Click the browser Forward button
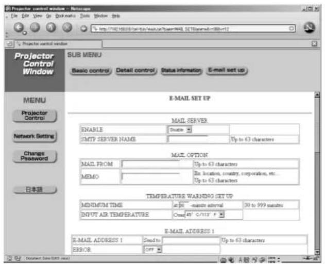The height and width of the screenshot is (264, 325). pyautogui.click(x=35, y=27)
